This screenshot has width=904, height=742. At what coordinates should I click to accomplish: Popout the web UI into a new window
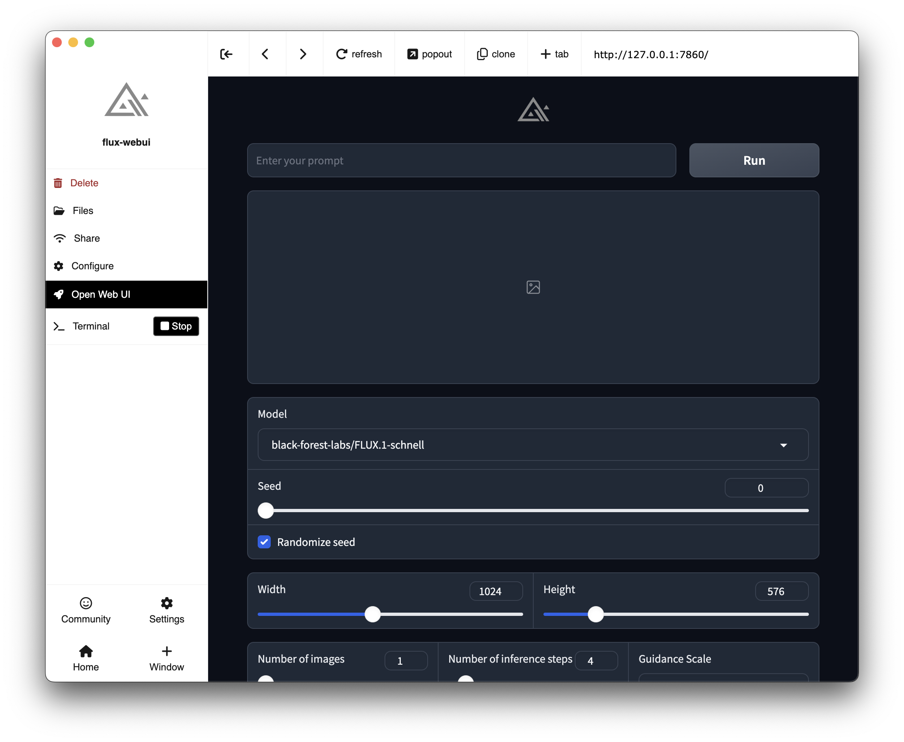429,54
